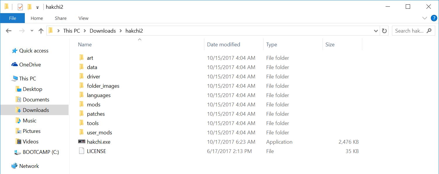Sort by the Date modified column

[x=223, y=45]
